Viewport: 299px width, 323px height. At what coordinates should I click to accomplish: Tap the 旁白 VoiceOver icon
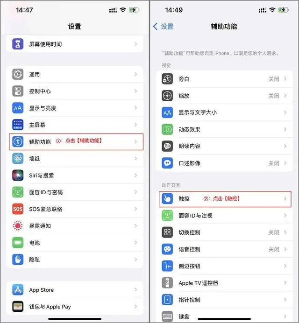167,79
